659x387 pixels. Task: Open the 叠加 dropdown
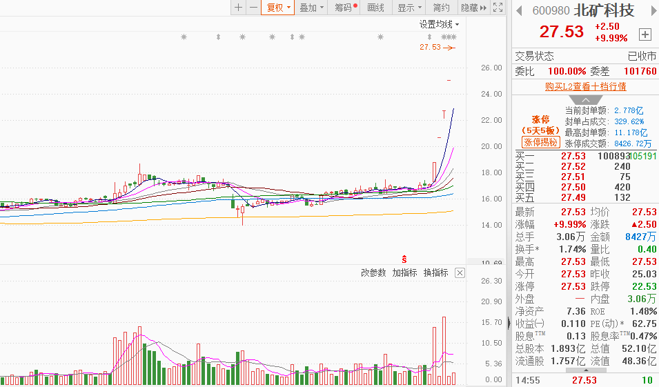pyautogui.click(x=311, y=7)
